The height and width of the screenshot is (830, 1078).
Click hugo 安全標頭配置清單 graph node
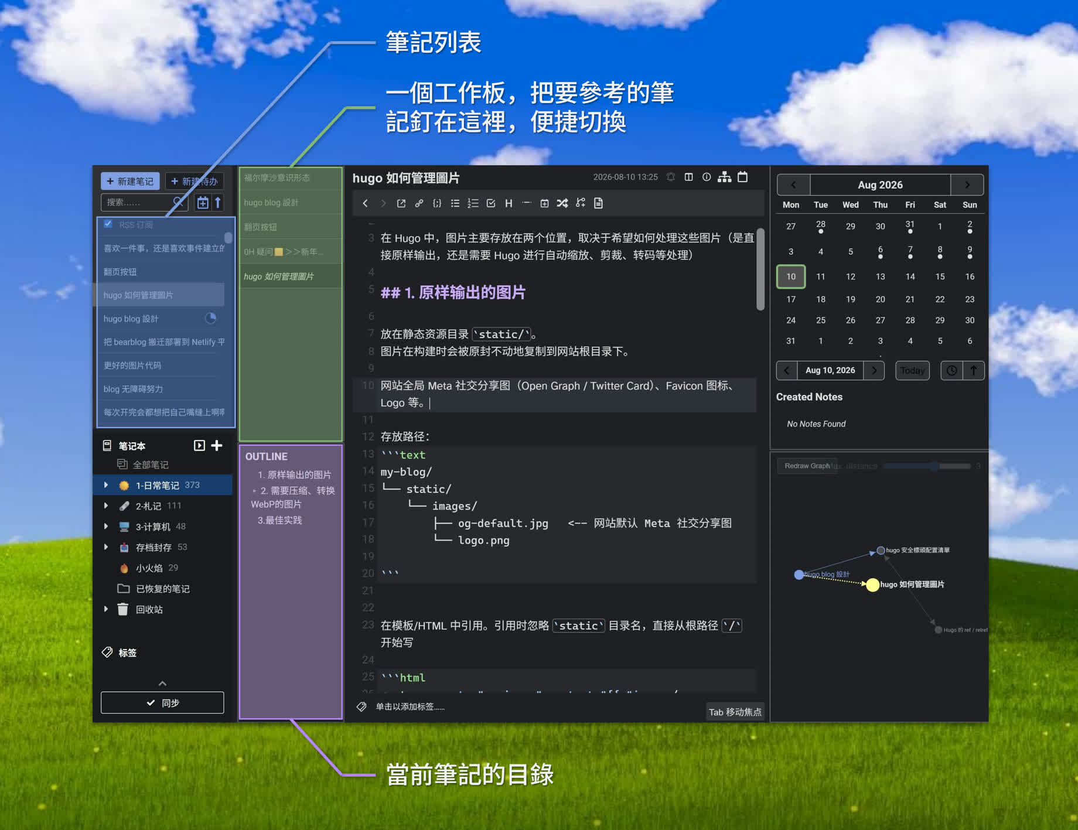click(x=881, y=551)
